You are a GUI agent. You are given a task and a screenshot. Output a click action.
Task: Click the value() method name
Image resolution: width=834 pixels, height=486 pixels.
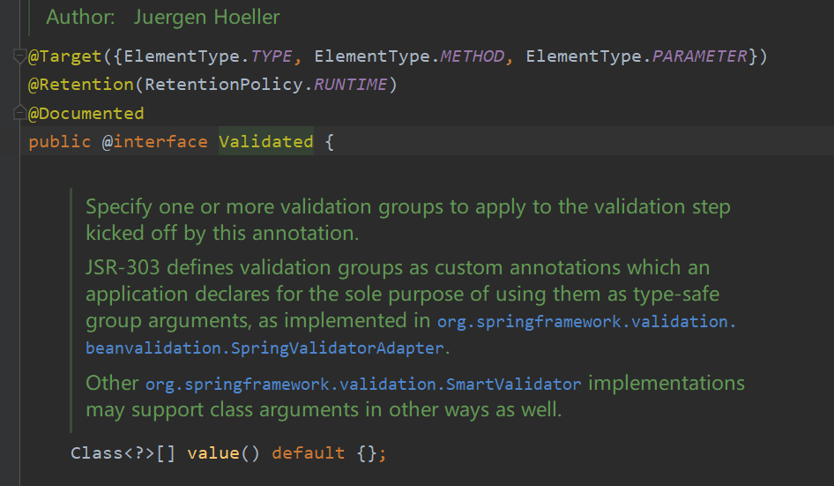point(213,453)
